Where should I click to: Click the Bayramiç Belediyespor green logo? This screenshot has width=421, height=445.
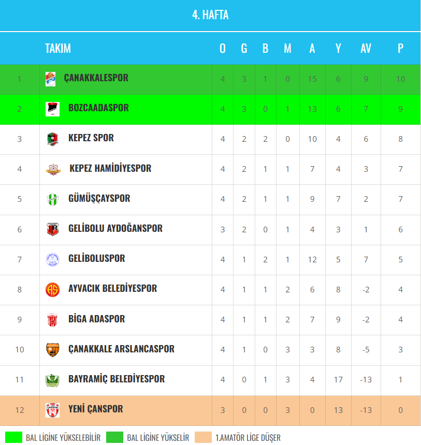click(52, 379)
